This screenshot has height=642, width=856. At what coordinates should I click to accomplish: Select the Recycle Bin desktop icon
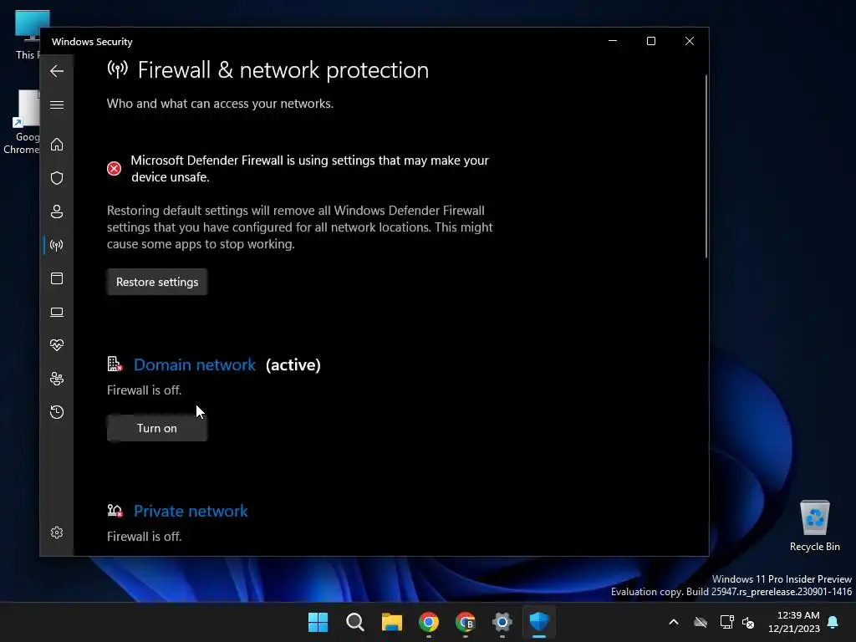tap(814, 525)
